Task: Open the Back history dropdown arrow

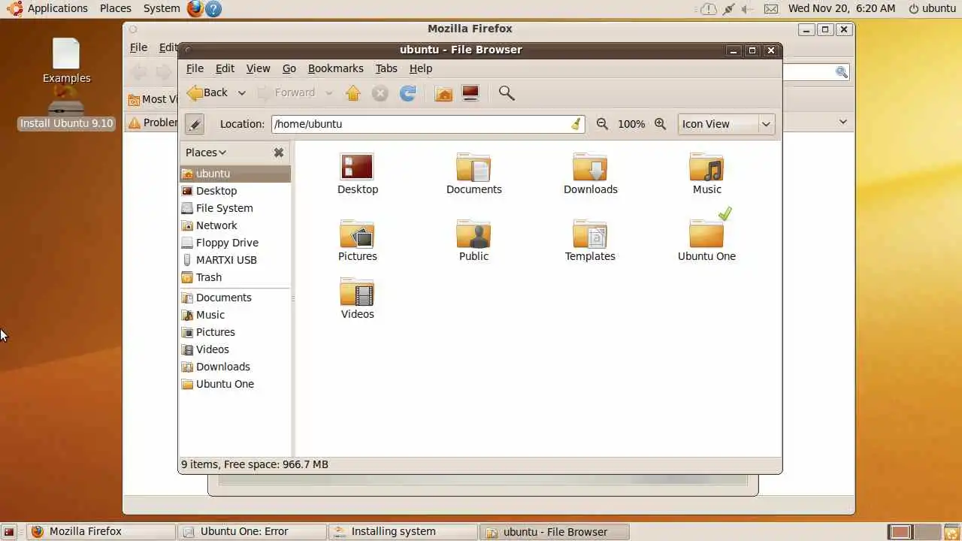Action: (x=241, y=93)
